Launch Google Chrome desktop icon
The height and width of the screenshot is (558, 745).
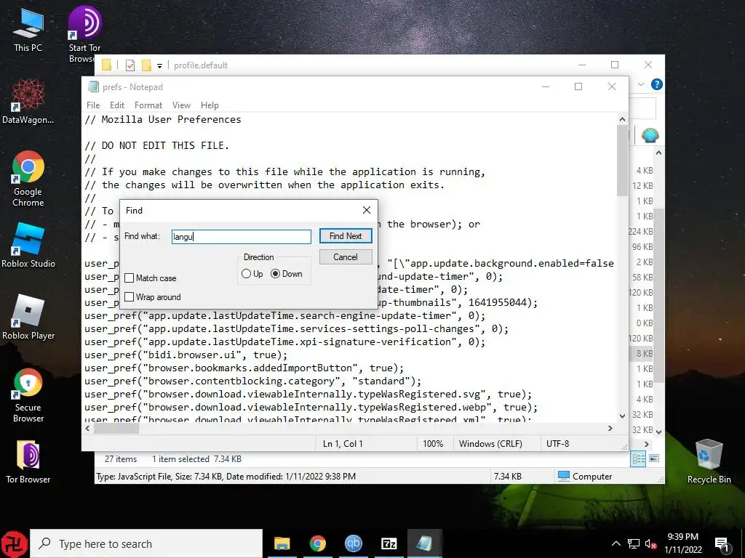[28, 179]
